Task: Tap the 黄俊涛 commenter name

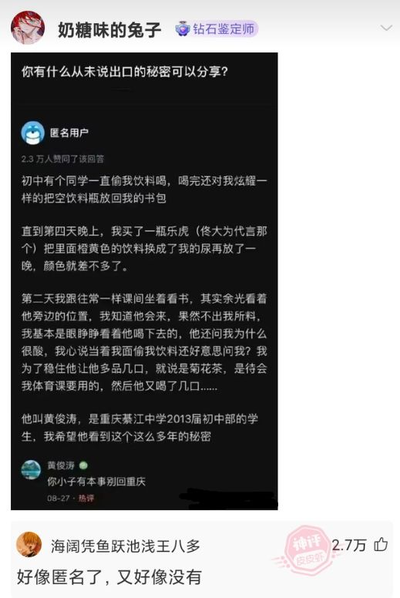Action: (61, 465)
